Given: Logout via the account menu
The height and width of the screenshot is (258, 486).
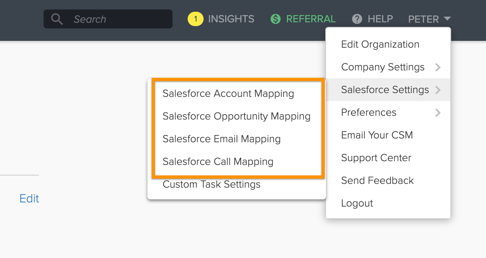Looking at the screenshot, I should coord(357,203).
